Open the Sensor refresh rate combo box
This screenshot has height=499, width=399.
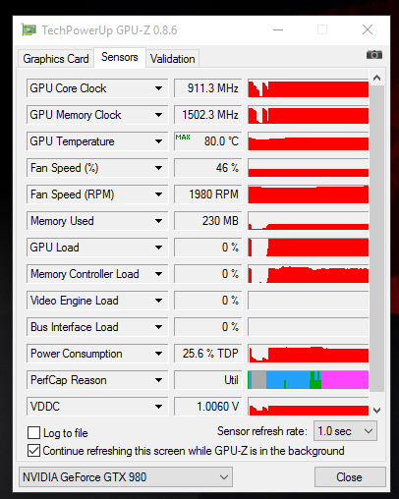tap(345, 431)
